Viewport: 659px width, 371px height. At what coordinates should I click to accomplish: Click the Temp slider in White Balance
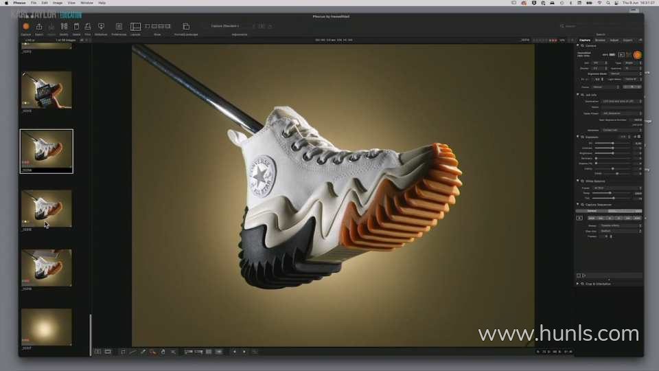[x=613, y=193]
